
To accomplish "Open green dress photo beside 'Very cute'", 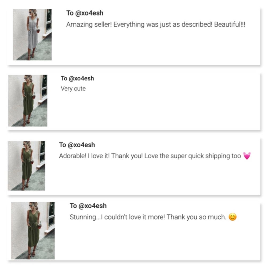I will point(28,101).
